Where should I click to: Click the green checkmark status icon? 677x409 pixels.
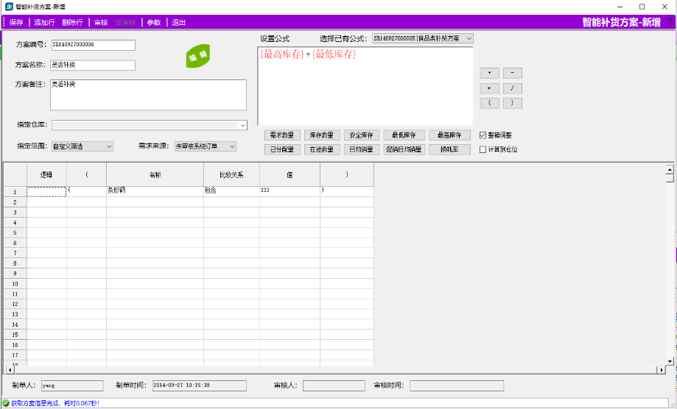6,403
